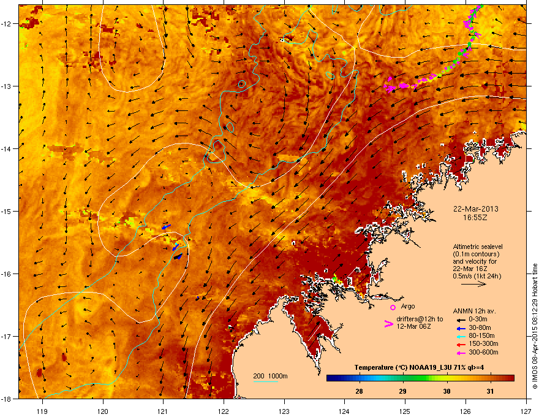Image resolution: width=539 pixels, height=417 pixels.
Task: Click the '127' longitude axis label
Action: 526,411
